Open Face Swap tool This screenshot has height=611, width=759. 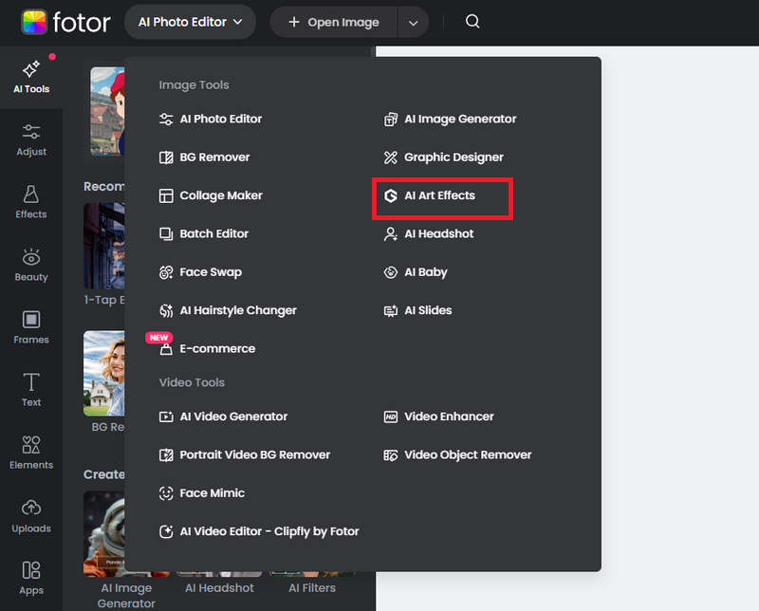pyautogui.click(x=200, y=272)
